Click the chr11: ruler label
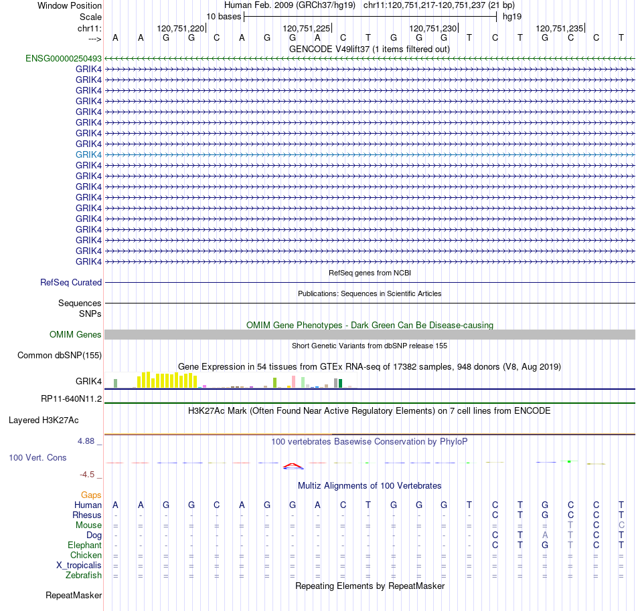 pyautogui.click(x=90, y=28)
